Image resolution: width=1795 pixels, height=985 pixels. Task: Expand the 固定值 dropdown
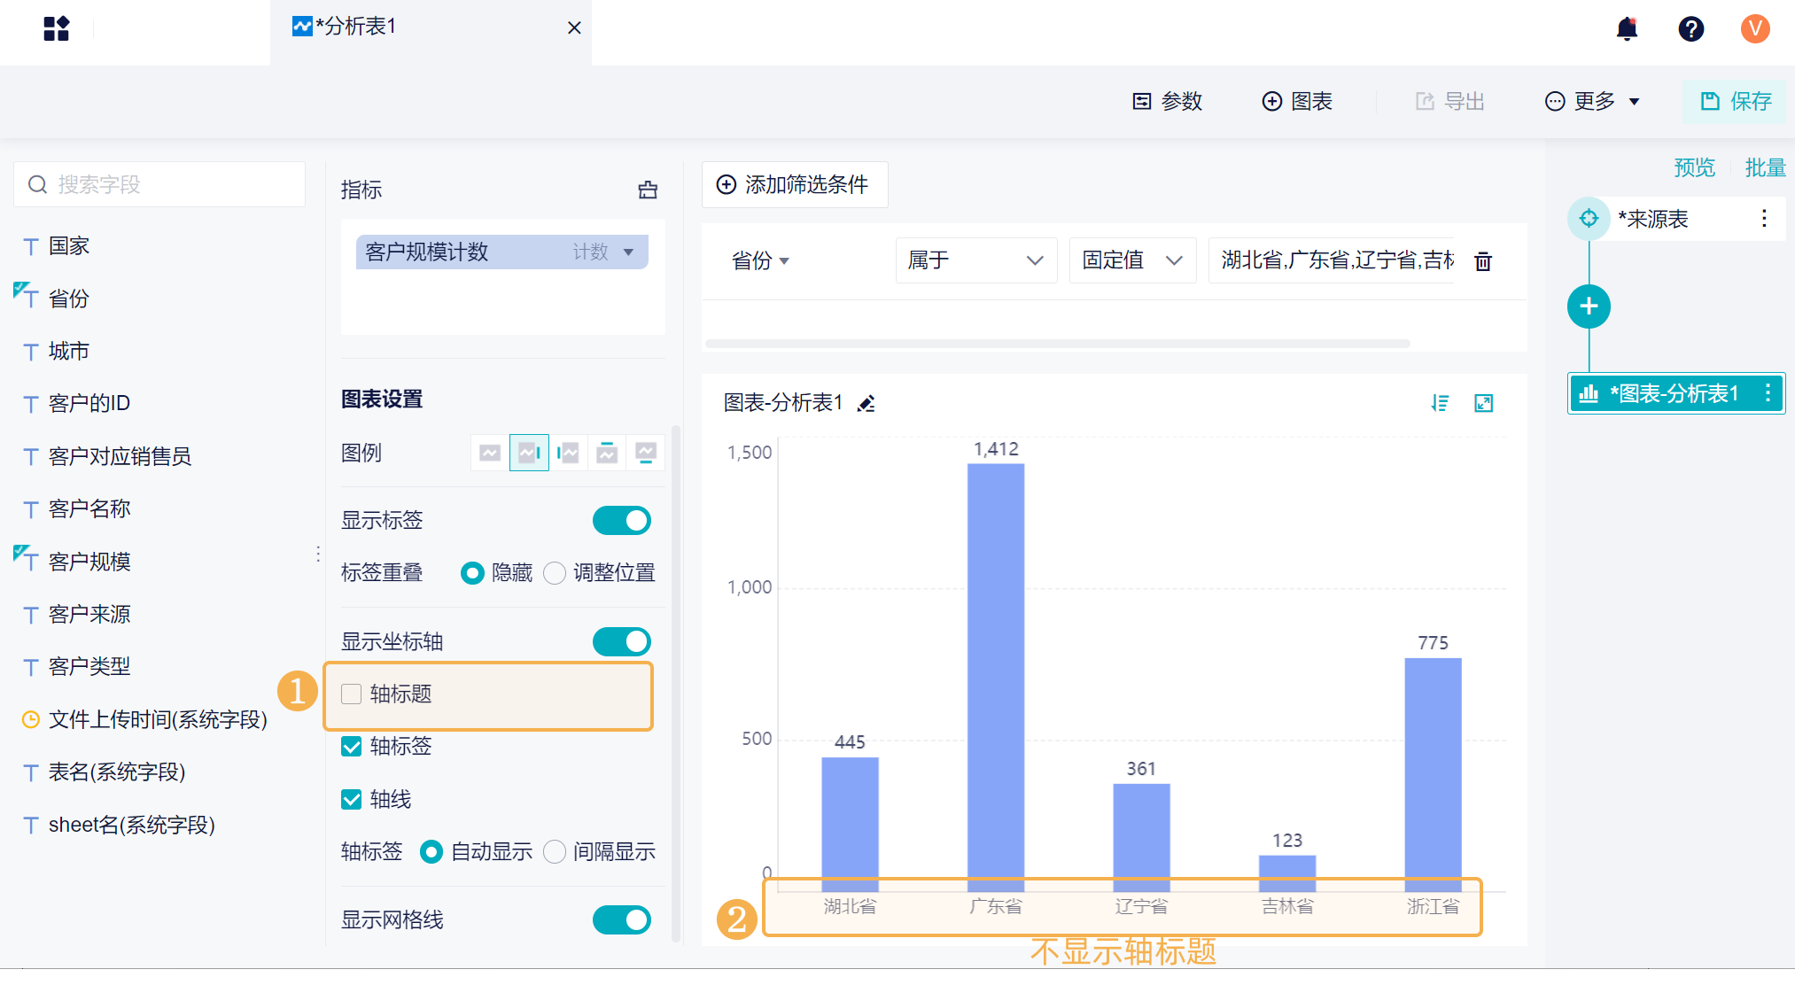pyautogui.click(x=1132, y=260)
